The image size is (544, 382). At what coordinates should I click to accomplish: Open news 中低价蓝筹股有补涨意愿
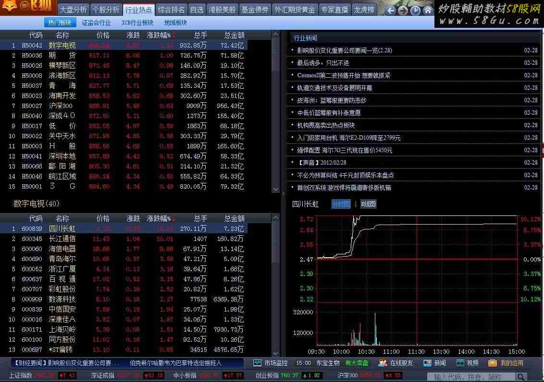[x=329, y=113]
